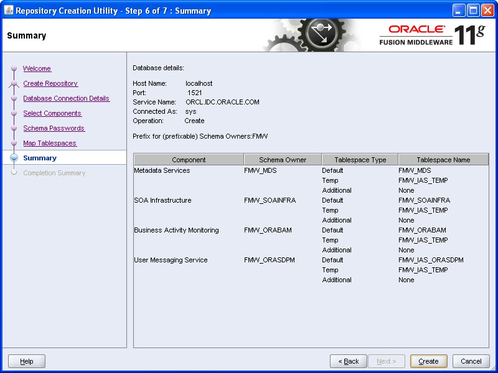Click schema owner FMW_MDS in Schema Owner column

(x=260, y=170)
